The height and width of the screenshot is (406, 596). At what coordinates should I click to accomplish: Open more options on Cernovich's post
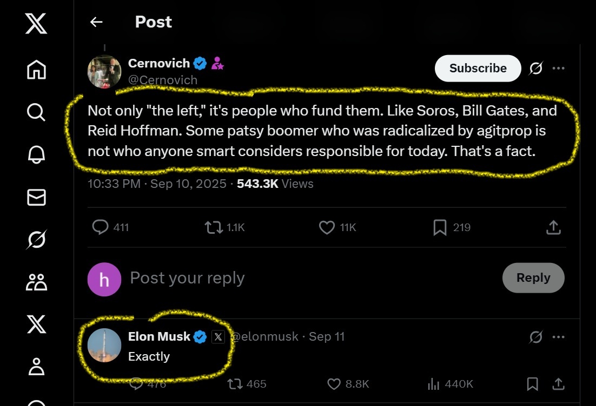(559, 68)
